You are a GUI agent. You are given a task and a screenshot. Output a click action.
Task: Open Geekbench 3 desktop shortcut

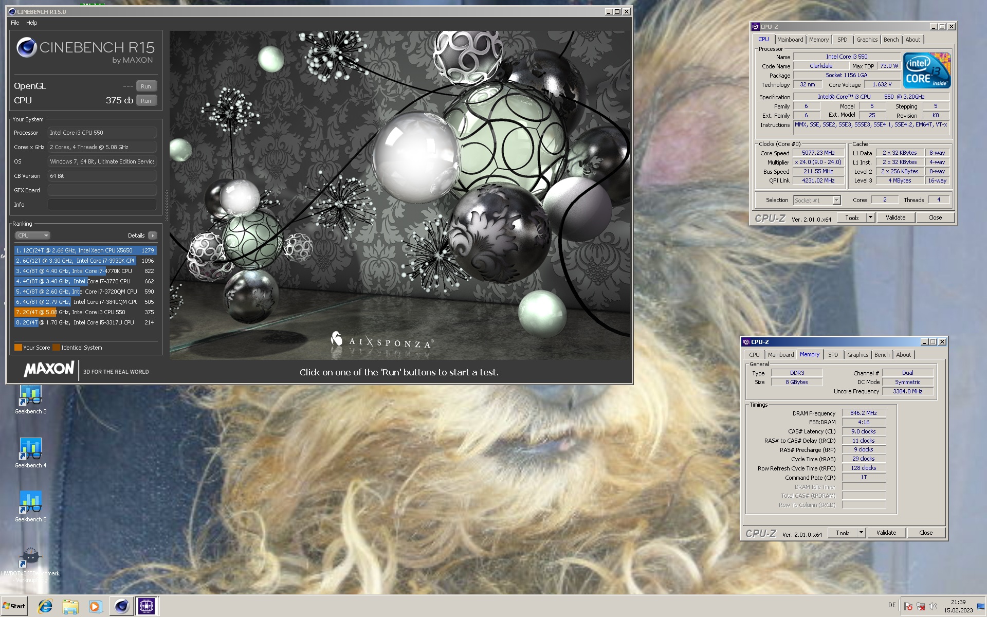click(x=30, y=400)
